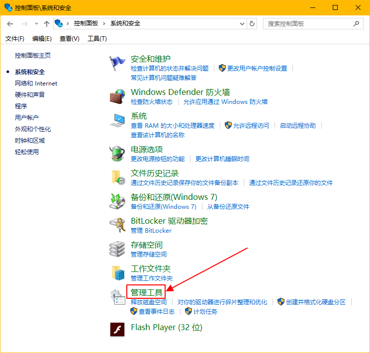370x353 pixels.
Task: Select 用户帐户 in sidebar
Action: pyautogui.click(x=27, y=117)
